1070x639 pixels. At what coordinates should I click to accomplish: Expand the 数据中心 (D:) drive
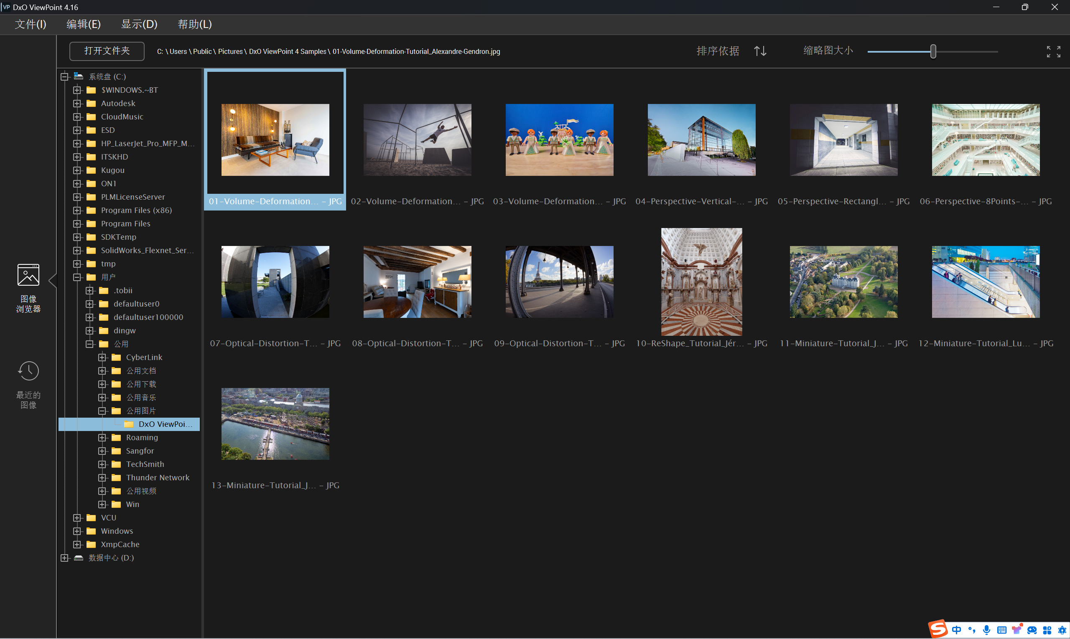tap(64, 558)
